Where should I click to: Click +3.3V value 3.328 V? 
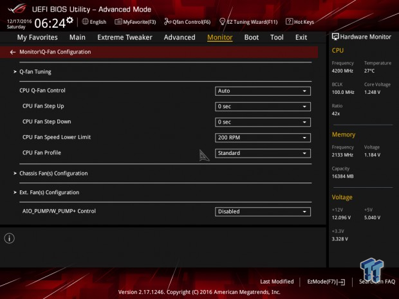point(340,239)
